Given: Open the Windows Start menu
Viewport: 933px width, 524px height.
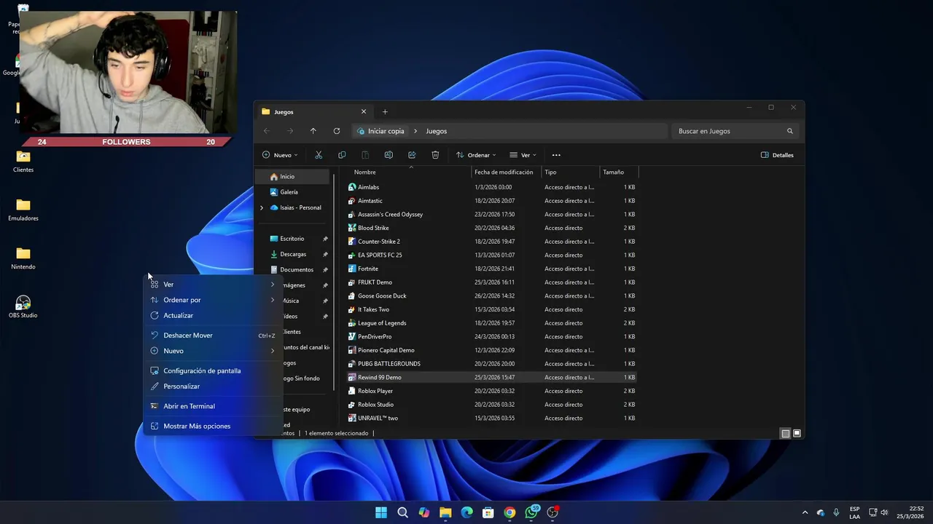Looking at the screenshot, I should [381, 512].
